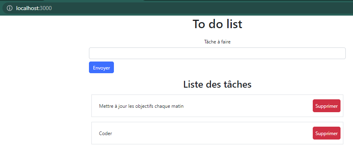The width and height of the screenshot is (353, 154).
Task: Click the 'Liste des tâches' heading
Action: 217,84
